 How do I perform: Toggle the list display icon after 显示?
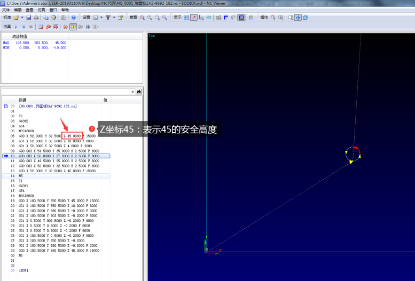click(x=186, y=18)
